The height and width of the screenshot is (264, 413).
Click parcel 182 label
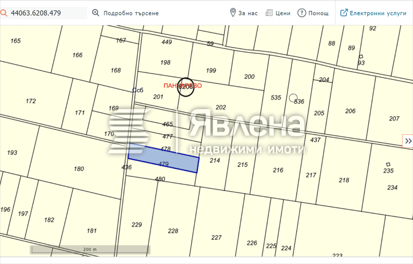[x=49, y=220]
